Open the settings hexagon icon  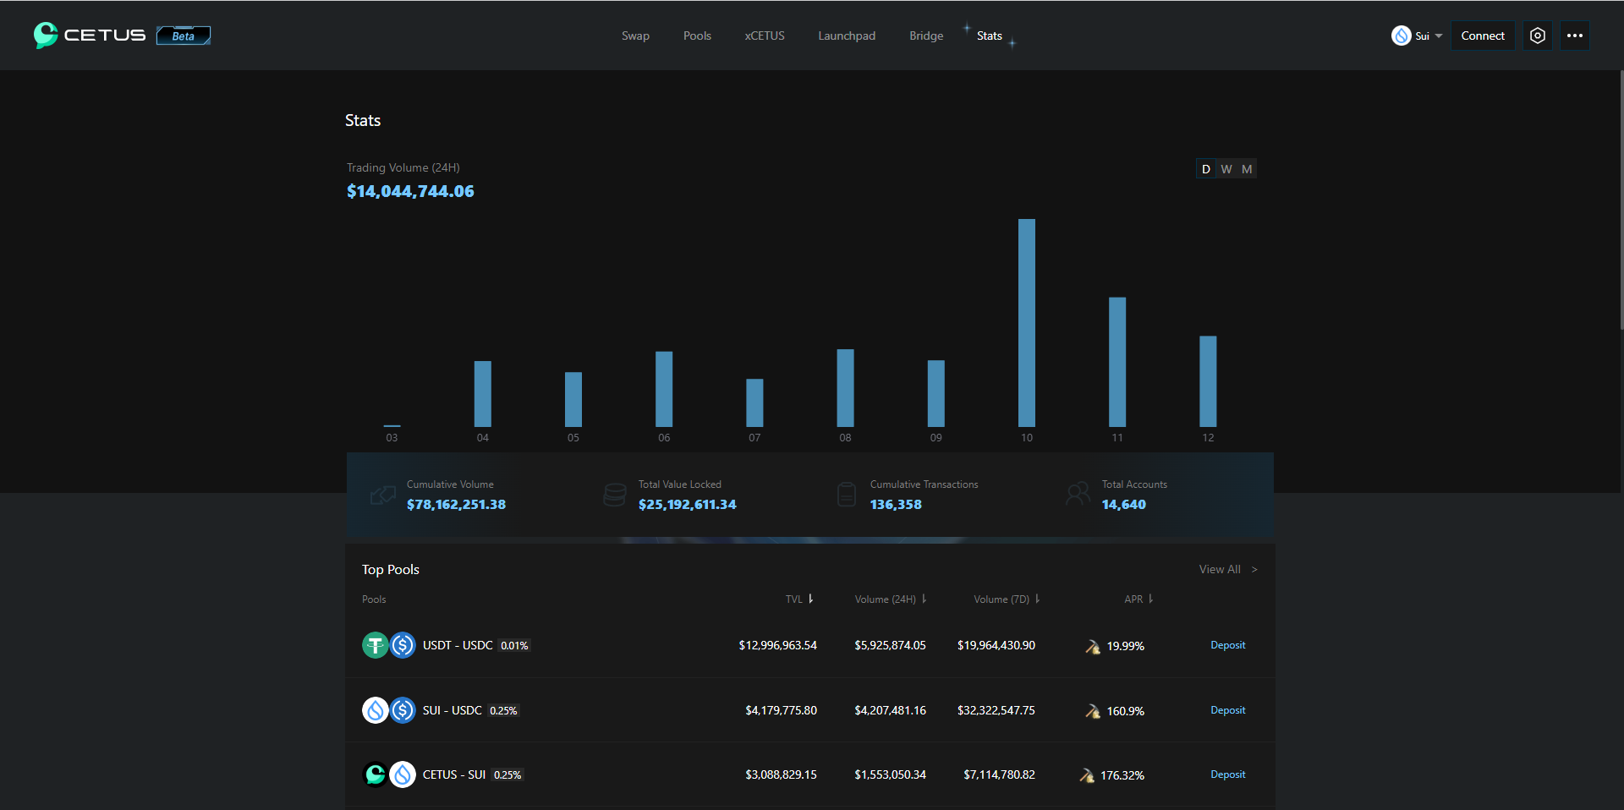[x=1538, y=36]
